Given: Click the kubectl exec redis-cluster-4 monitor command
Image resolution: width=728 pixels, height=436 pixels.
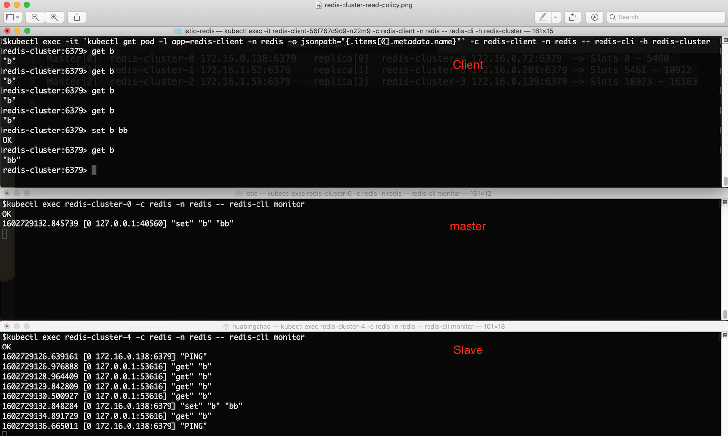Looking at the screenshot, I should coord(154,337).
